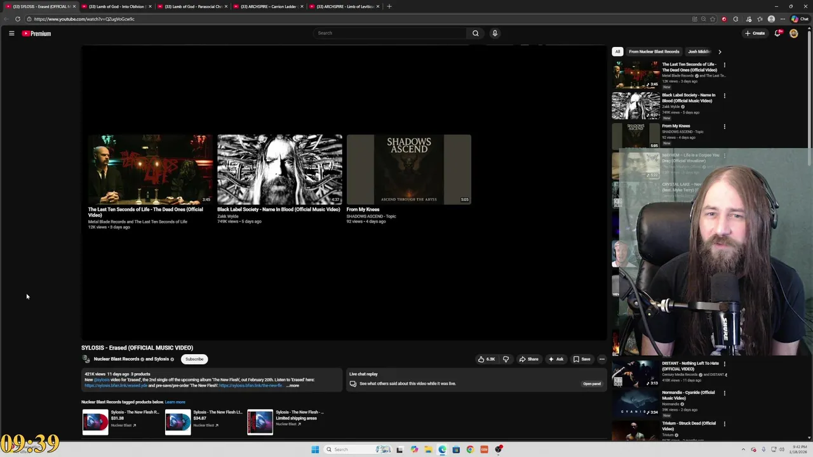813x457 pixels.
Task: Open Limited shipping areas product item
Action: 286,422
